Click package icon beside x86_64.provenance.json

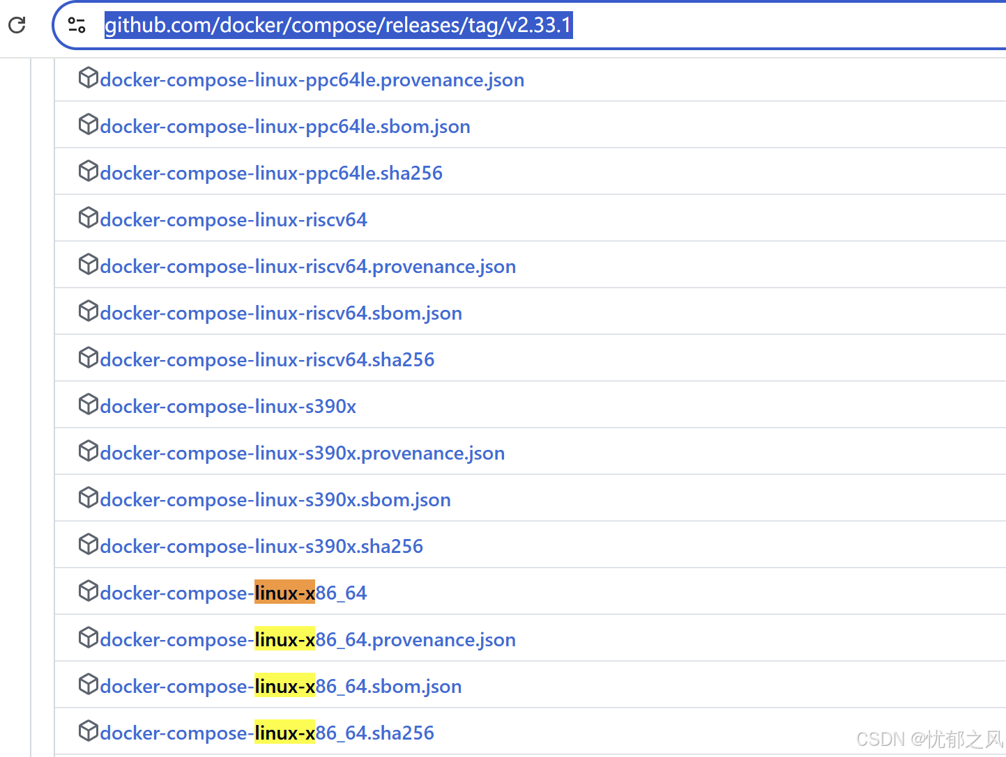tap(89, 638)
